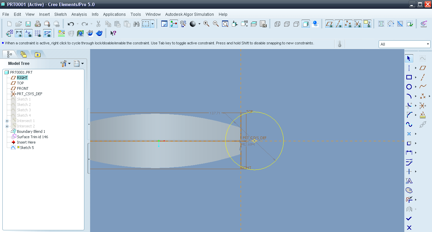Save the model with the floppy icon
Image resolution: width=432 pixels, height=232 pixels.
[x=28, y=24]
